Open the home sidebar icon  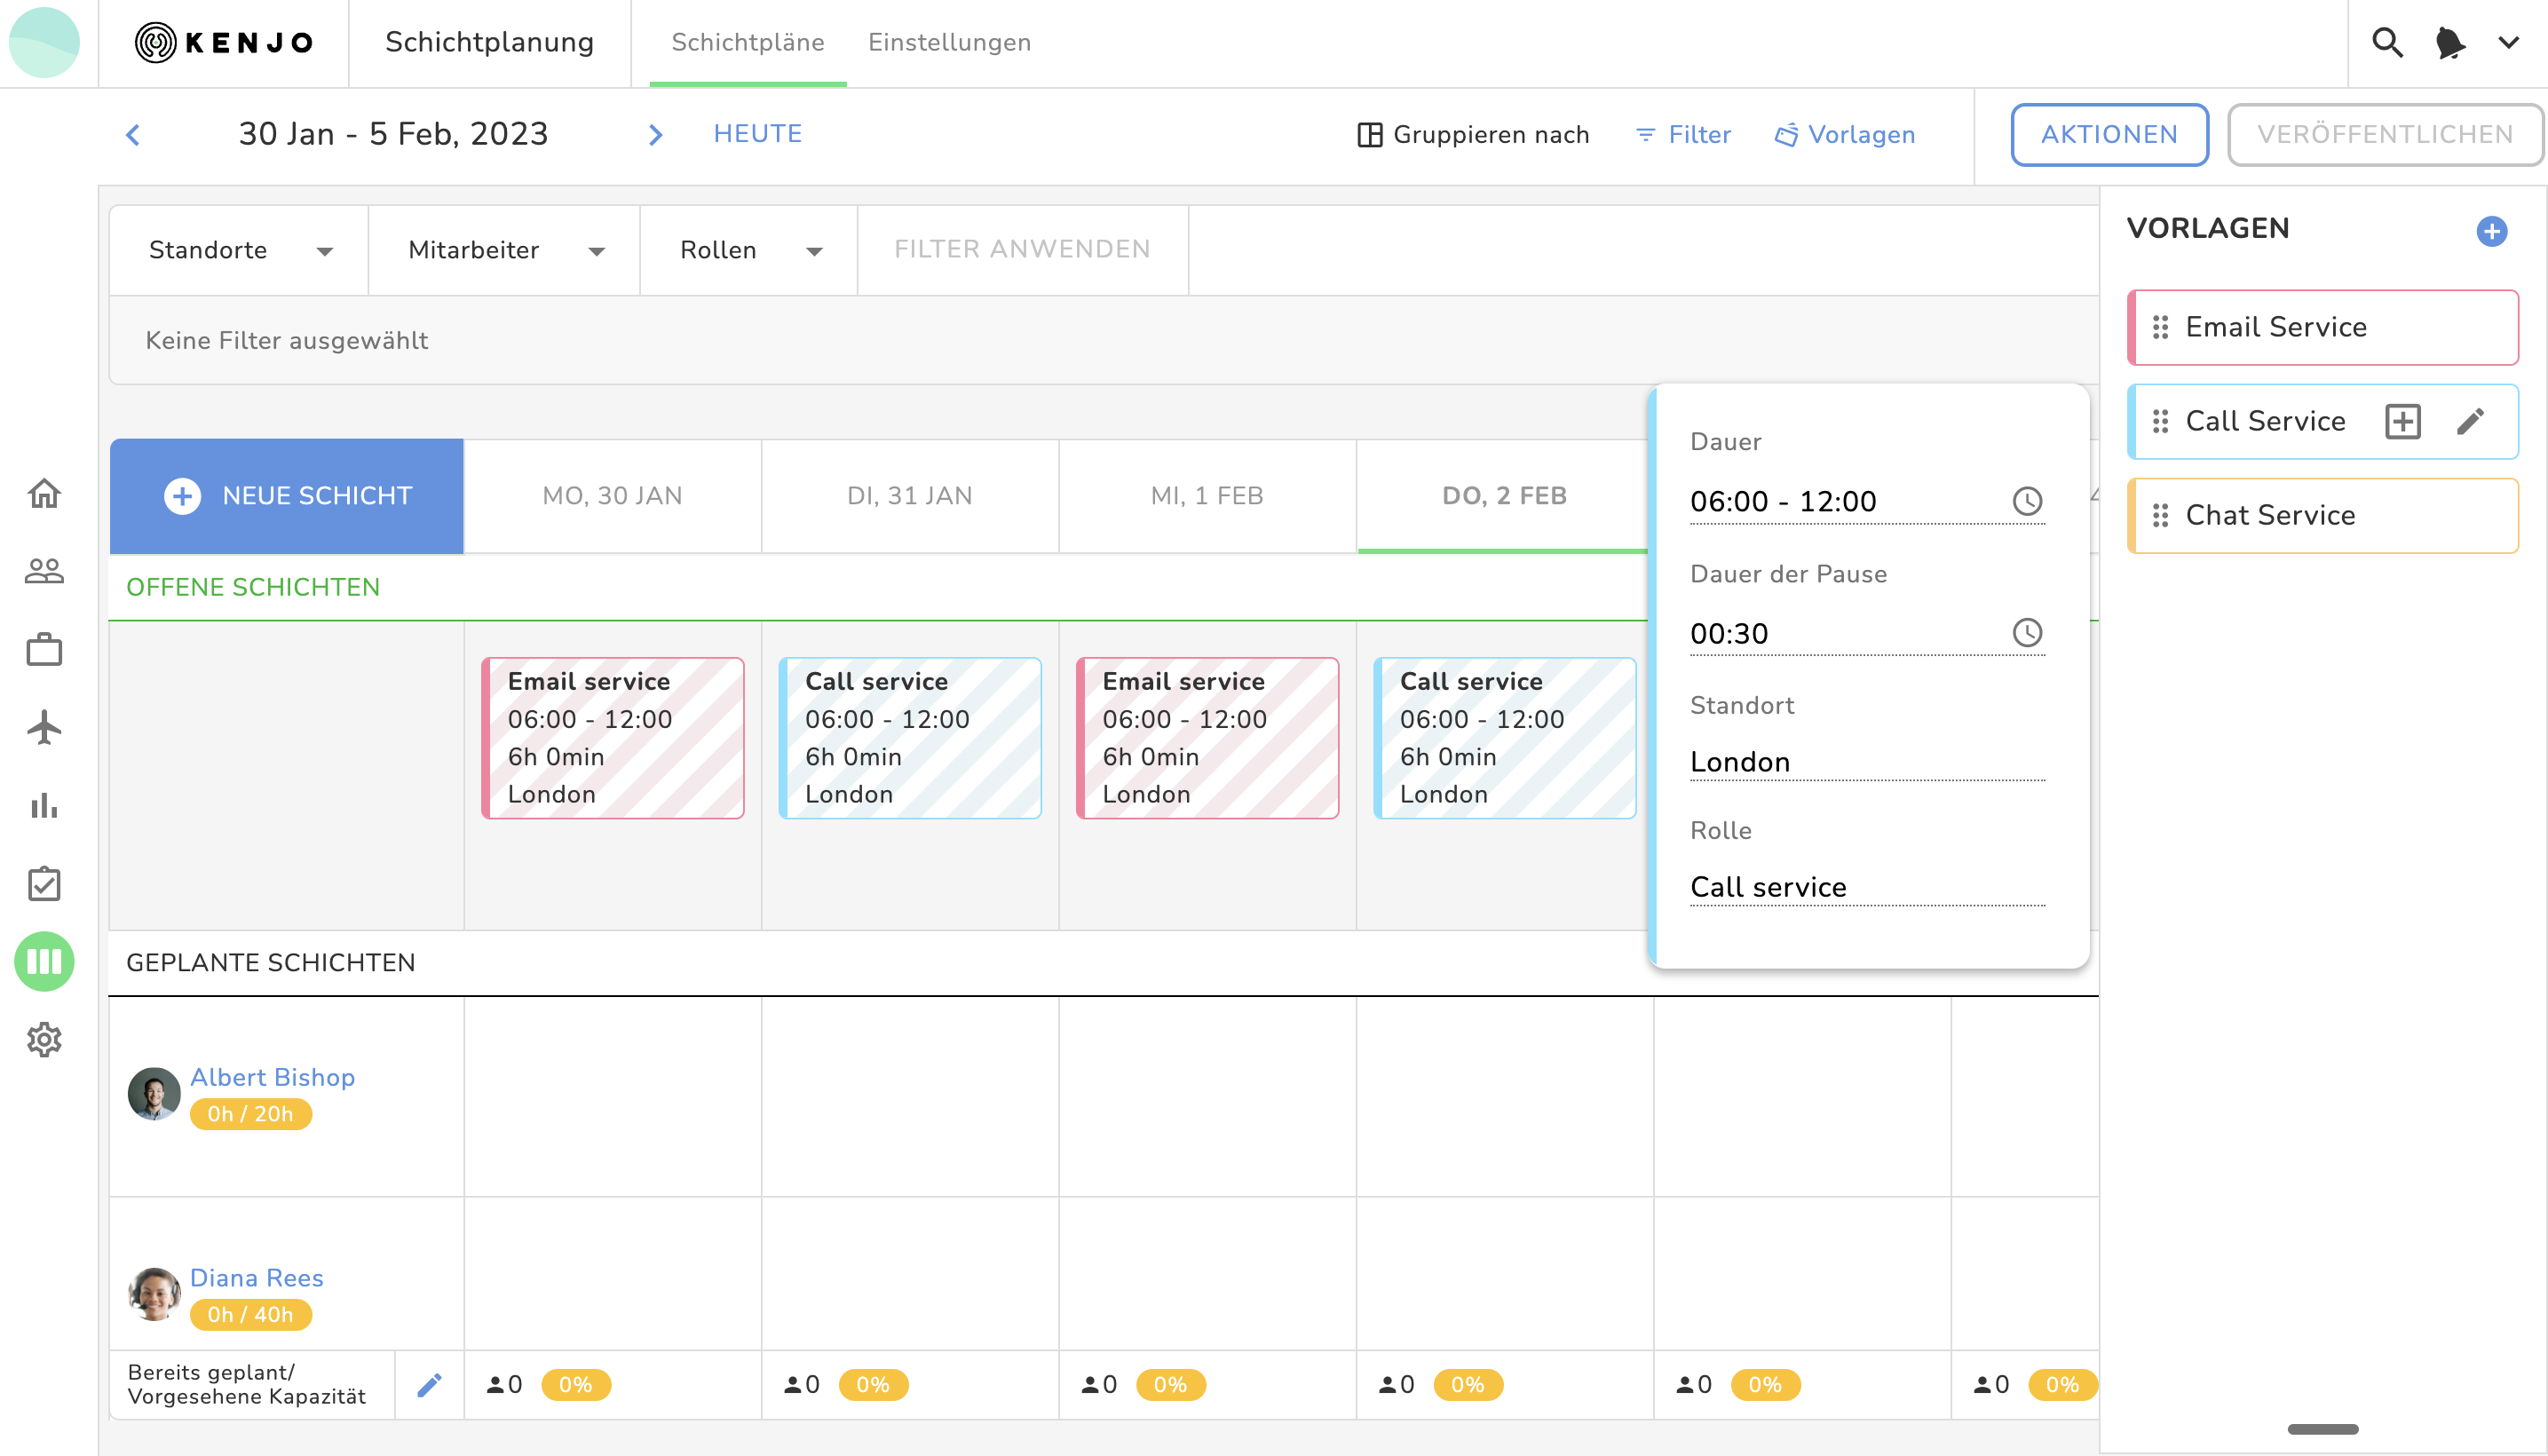(x=44, y=493)
